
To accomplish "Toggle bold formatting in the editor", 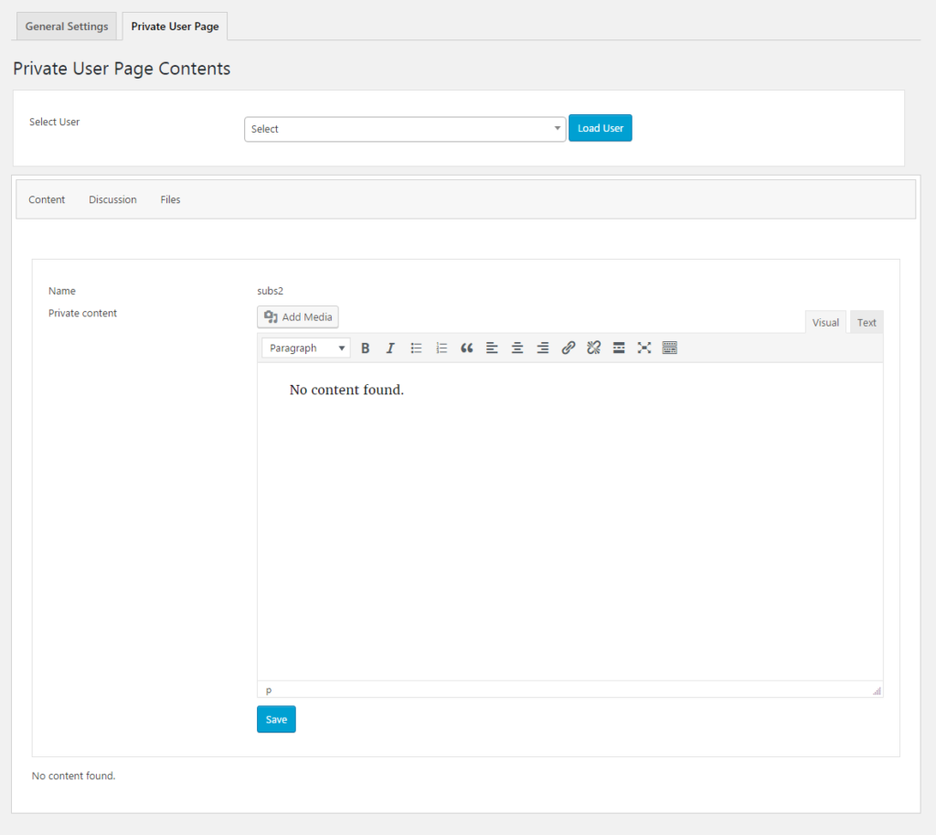I will pyautogui.click(x=366, y=348).
